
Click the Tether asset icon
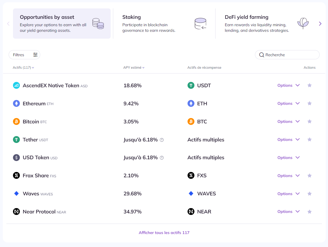tap(16, 140)
